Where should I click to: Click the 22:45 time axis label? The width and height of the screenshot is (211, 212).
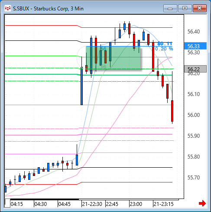[x=112, y=204]
